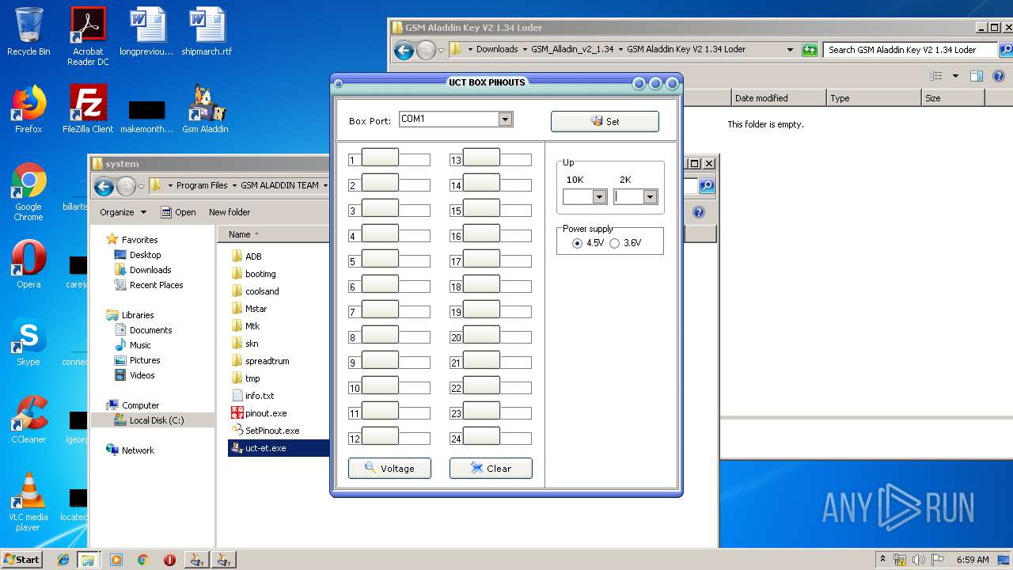Click Open in the Explorer toolbar
The width and height of the screenshot is (1013, 570).
[178, 212]
